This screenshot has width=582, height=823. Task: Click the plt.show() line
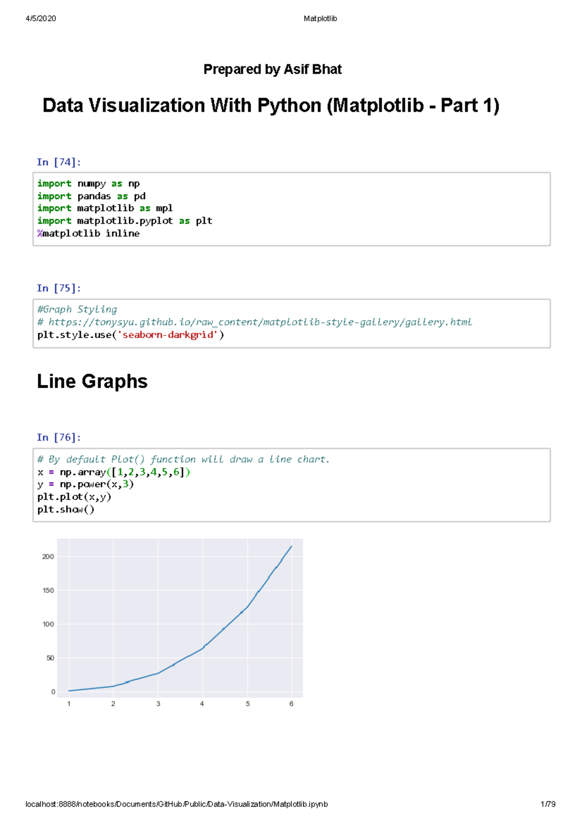pos(66,509)
